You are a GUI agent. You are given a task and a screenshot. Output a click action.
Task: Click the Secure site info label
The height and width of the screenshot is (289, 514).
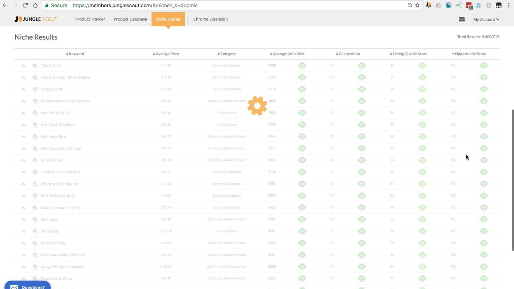[56, 5]
